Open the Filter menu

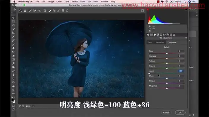point(83,2)
